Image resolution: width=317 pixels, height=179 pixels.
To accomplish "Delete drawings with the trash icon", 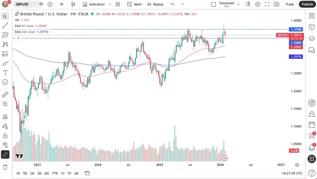I will coord(5,167).
